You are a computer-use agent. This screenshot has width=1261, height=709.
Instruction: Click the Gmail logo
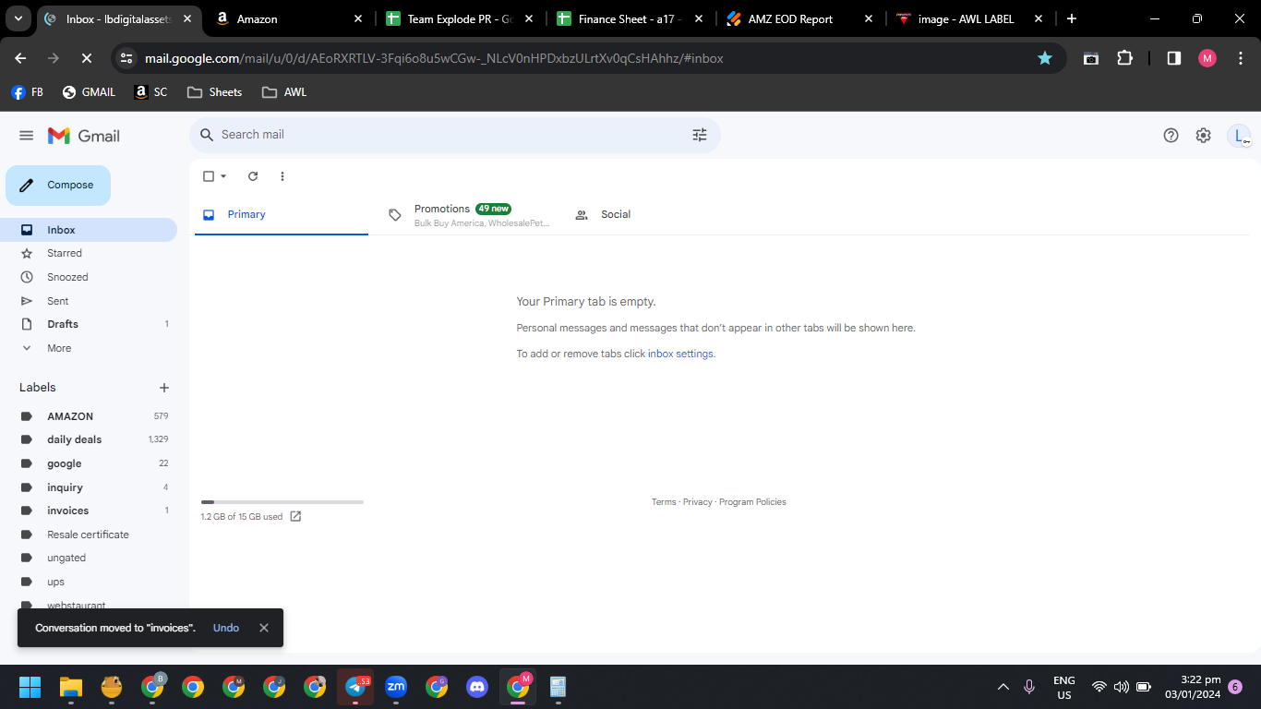click(84, 136)
